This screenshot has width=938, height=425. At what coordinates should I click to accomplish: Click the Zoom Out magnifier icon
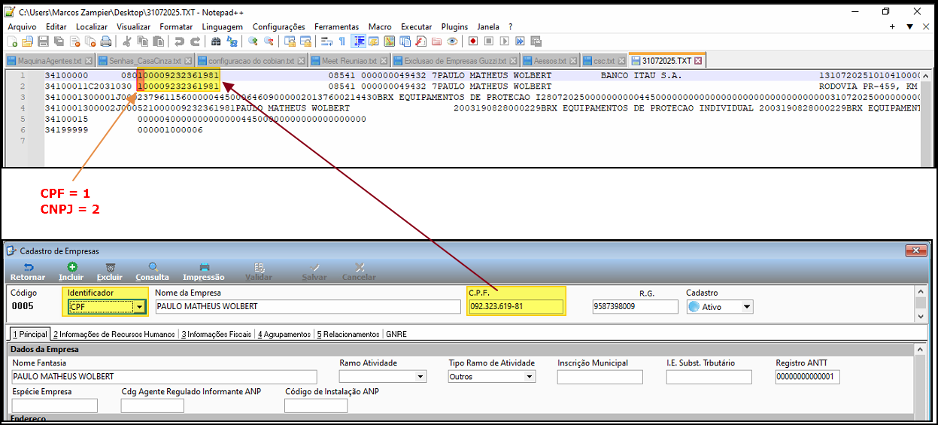pos(269,41)
